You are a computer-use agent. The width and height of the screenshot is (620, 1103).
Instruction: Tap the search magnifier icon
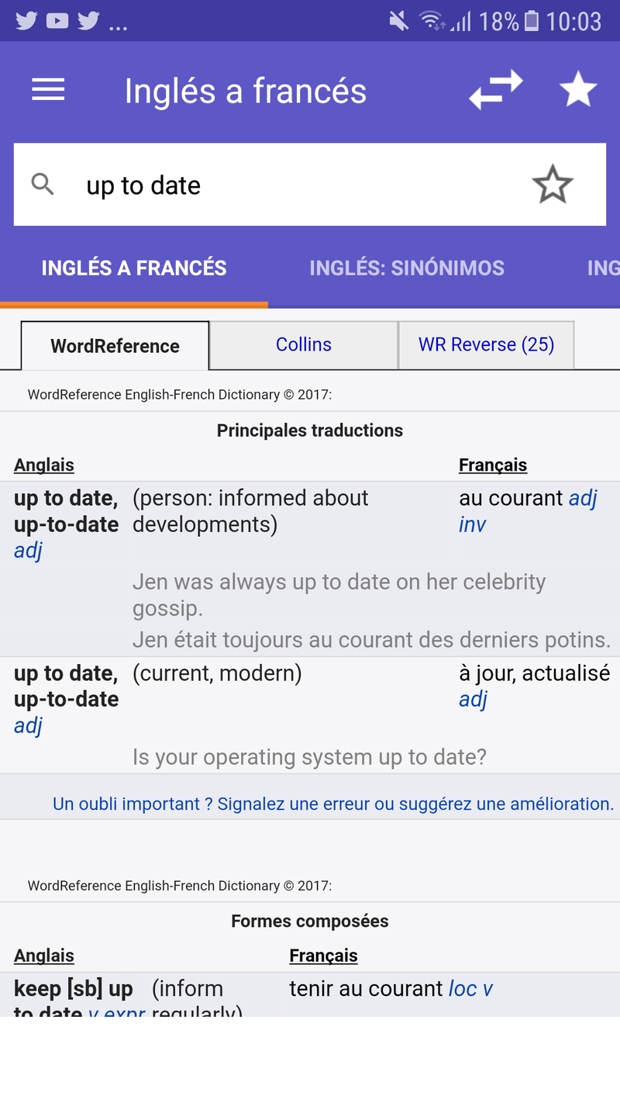[x=43, y=185]
